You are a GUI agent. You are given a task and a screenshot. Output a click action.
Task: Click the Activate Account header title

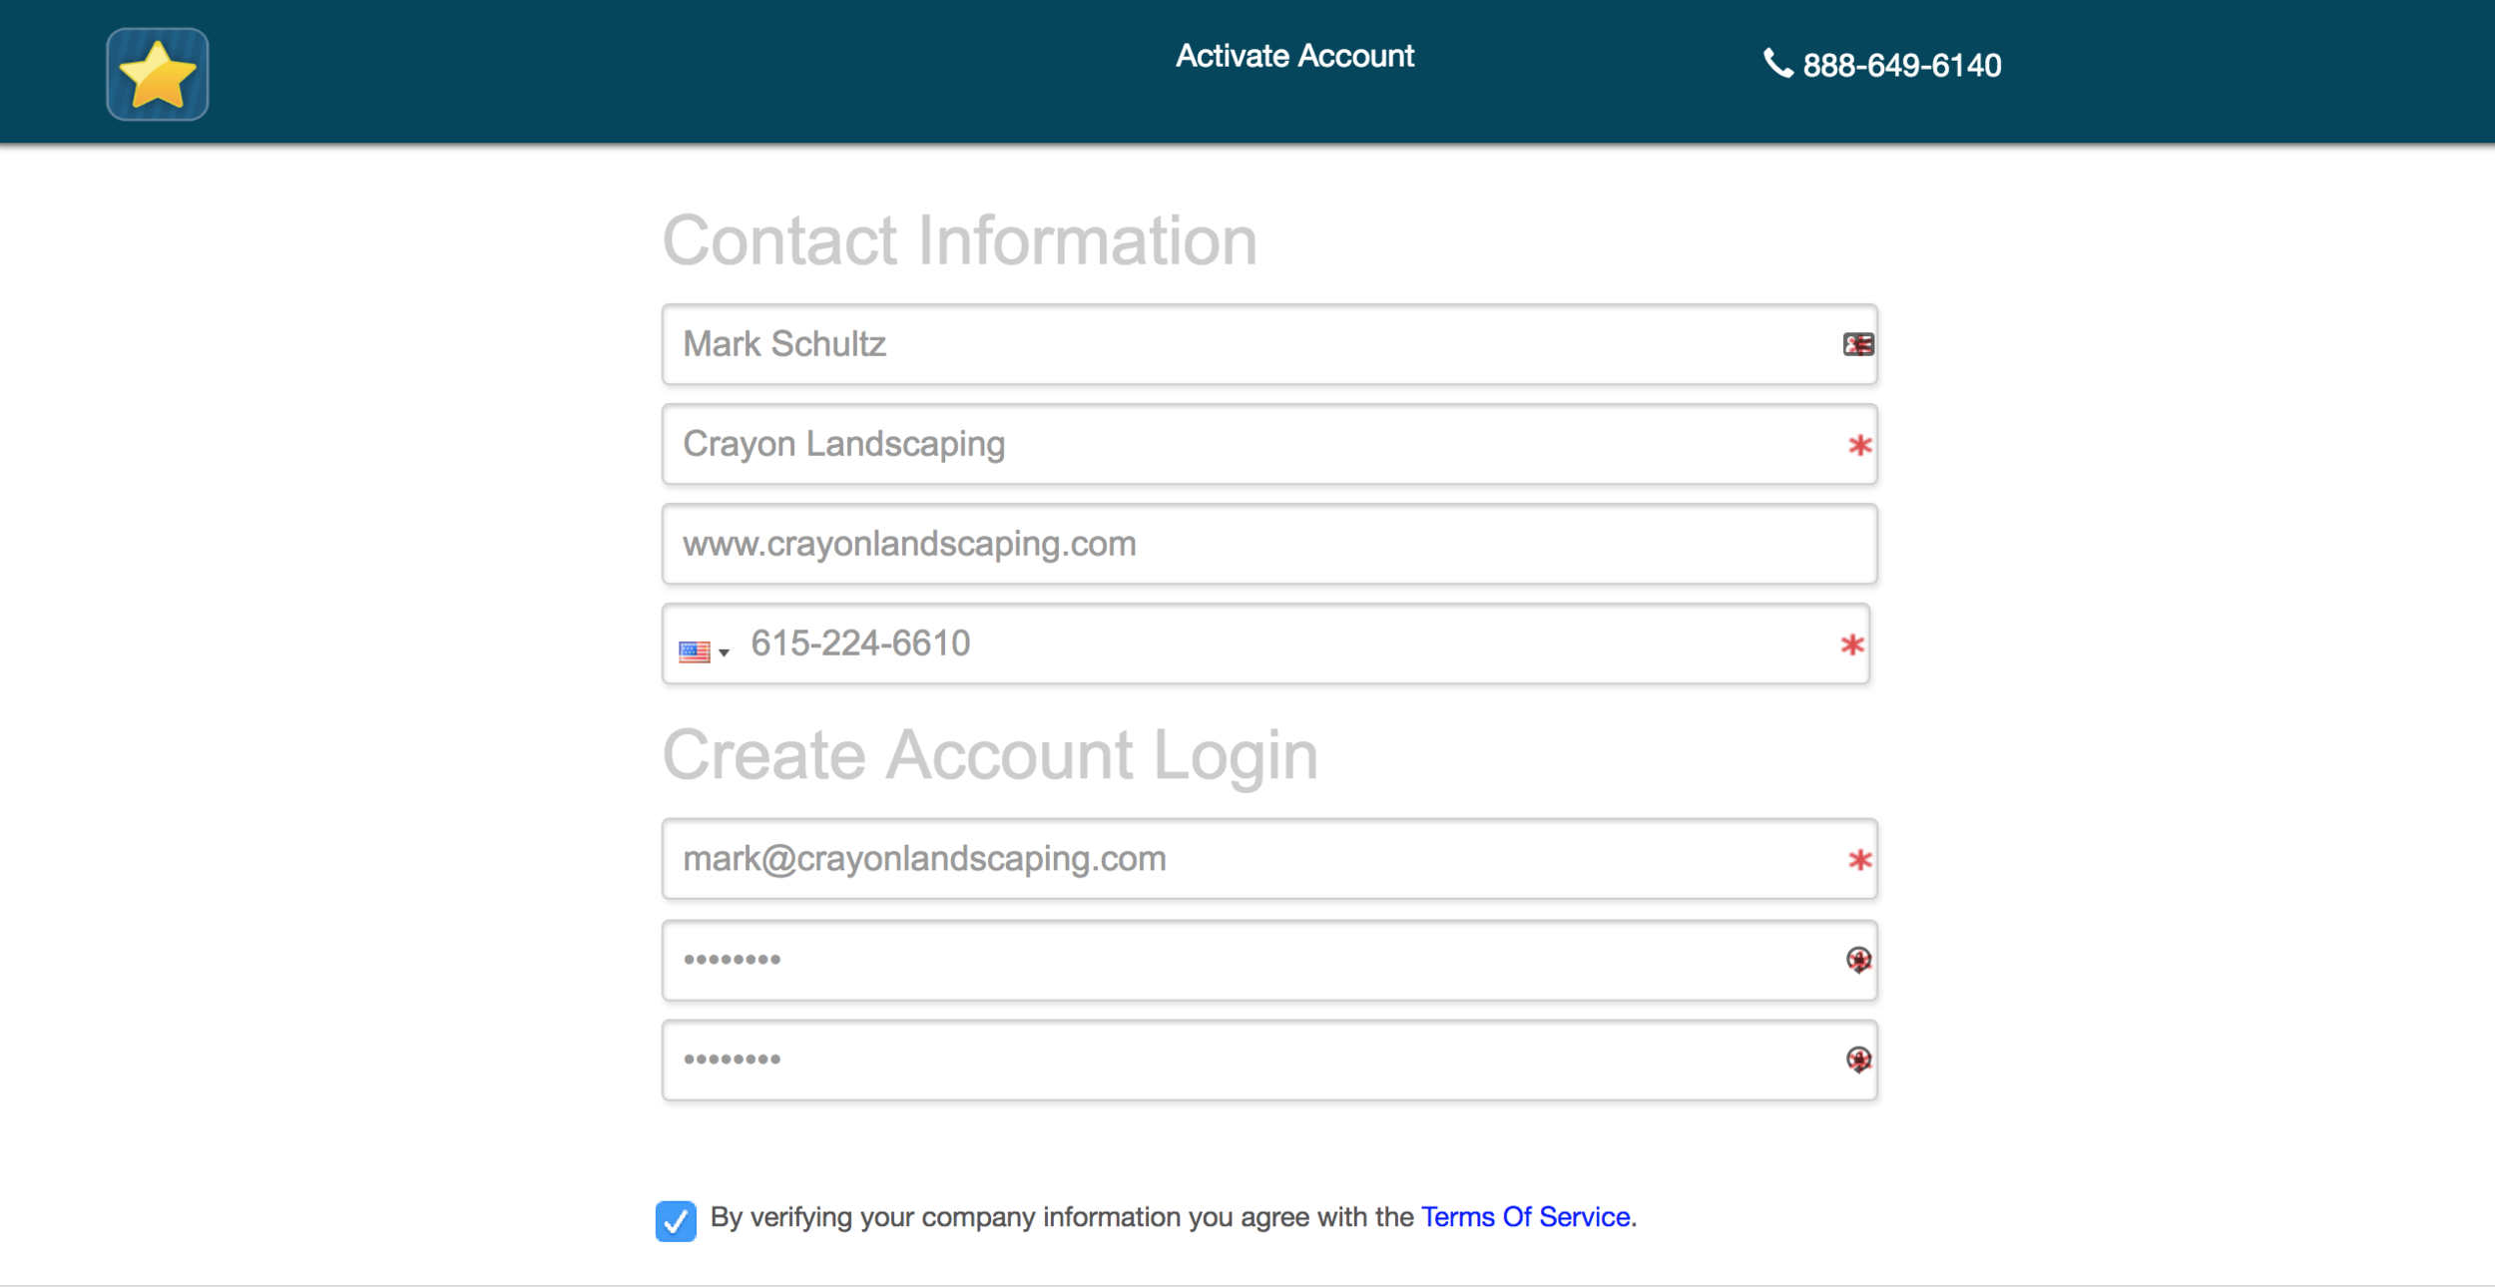coord(1294,56)
